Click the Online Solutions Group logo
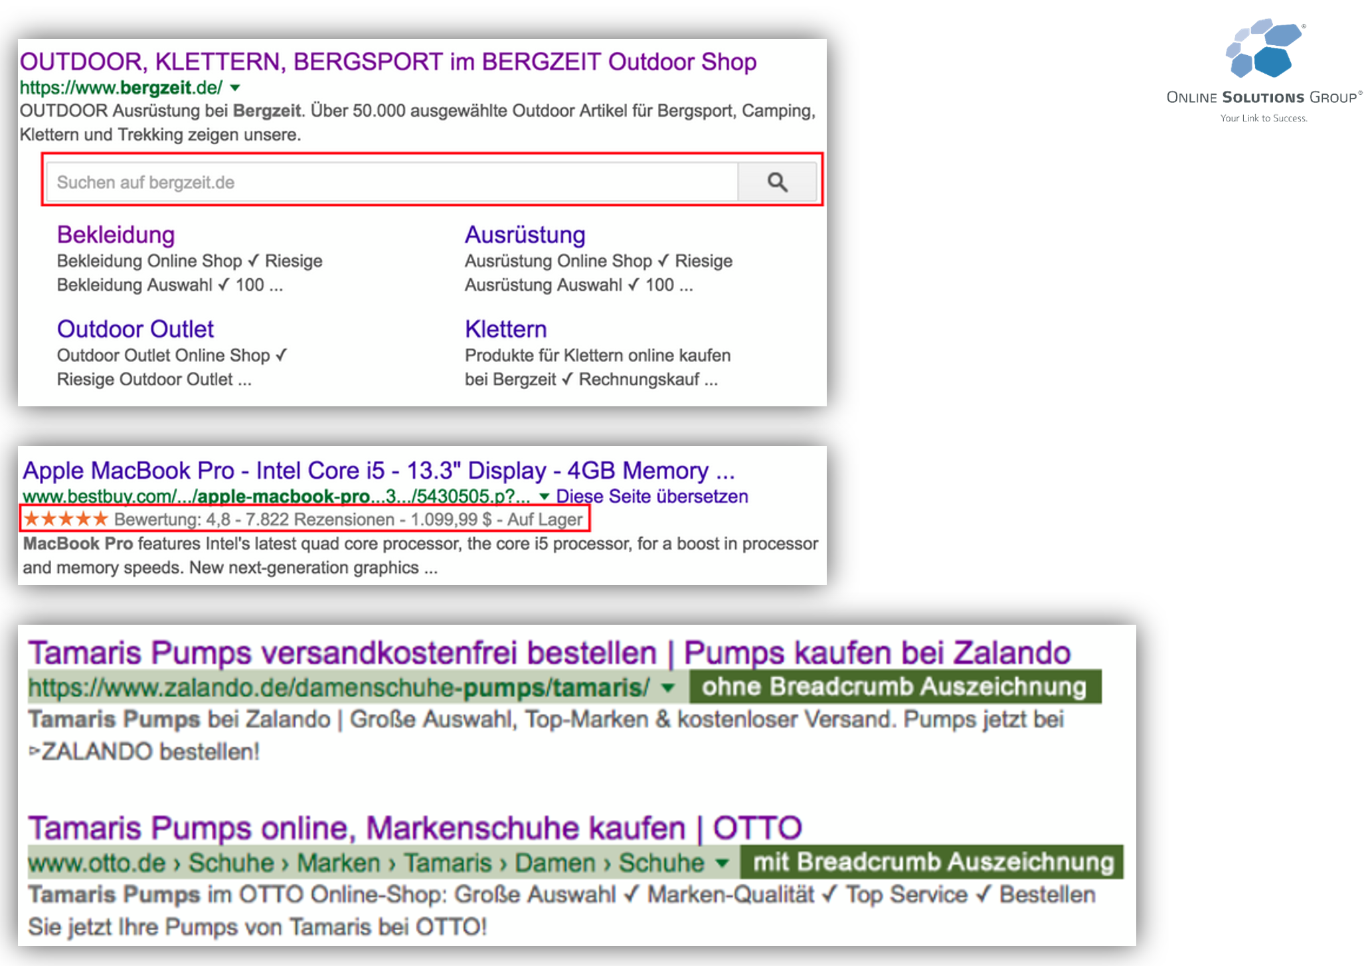The width and height of the screenshot is (1372, 966). pyautogui.click(x=1264, y=70)
